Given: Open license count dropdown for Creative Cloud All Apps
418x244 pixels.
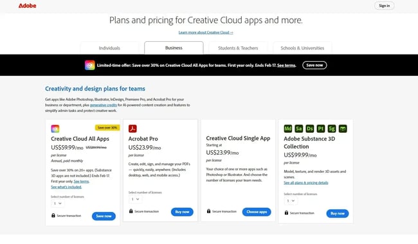Looking at the screenshot, I should pos(58,204).
